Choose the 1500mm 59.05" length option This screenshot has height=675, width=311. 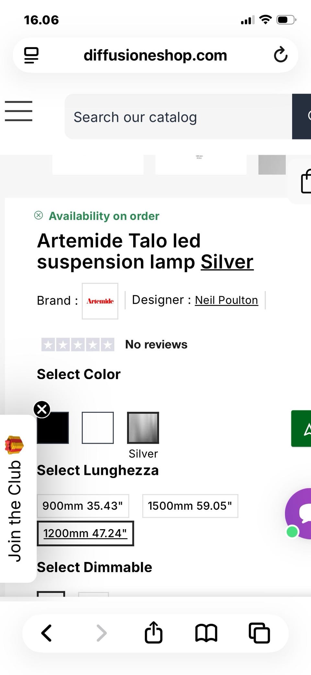pos(190,506)
